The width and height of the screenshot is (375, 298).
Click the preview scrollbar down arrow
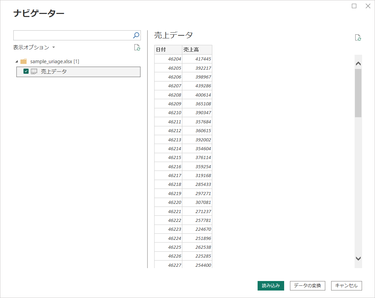click(x=358, y=258)
